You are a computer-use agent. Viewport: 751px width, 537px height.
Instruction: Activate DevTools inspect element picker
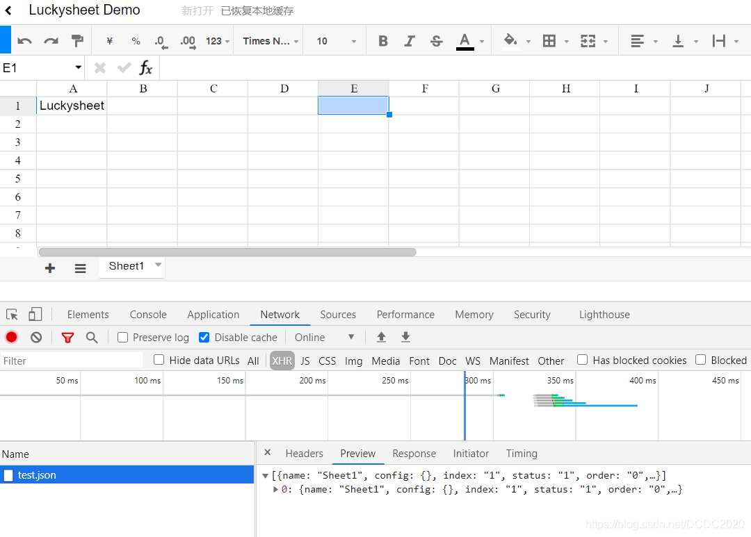coord(12,315)
